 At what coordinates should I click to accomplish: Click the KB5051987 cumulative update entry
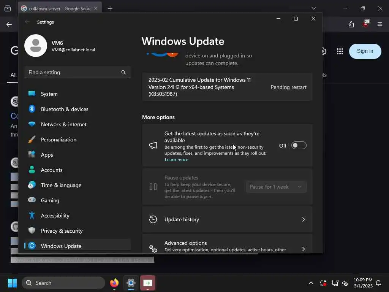pos(227,87)
